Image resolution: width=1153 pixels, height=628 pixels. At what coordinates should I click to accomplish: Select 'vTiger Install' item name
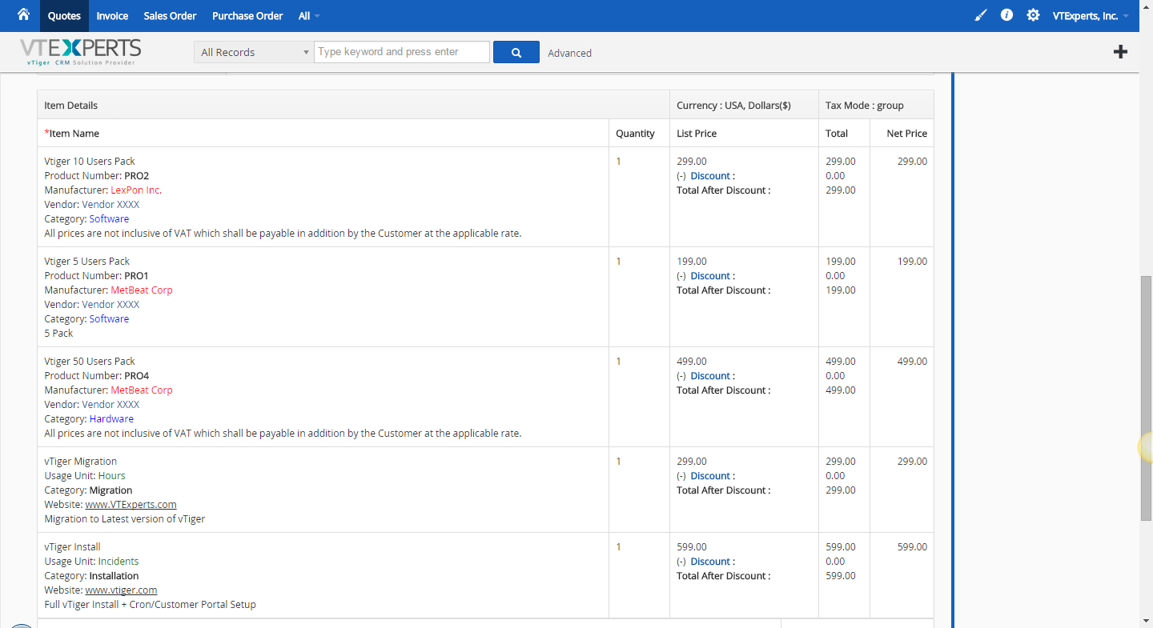click(x=73, y=547)
